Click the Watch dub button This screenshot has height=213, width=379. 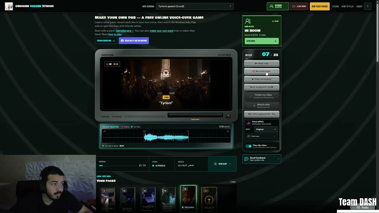click(x=262, y=105)
